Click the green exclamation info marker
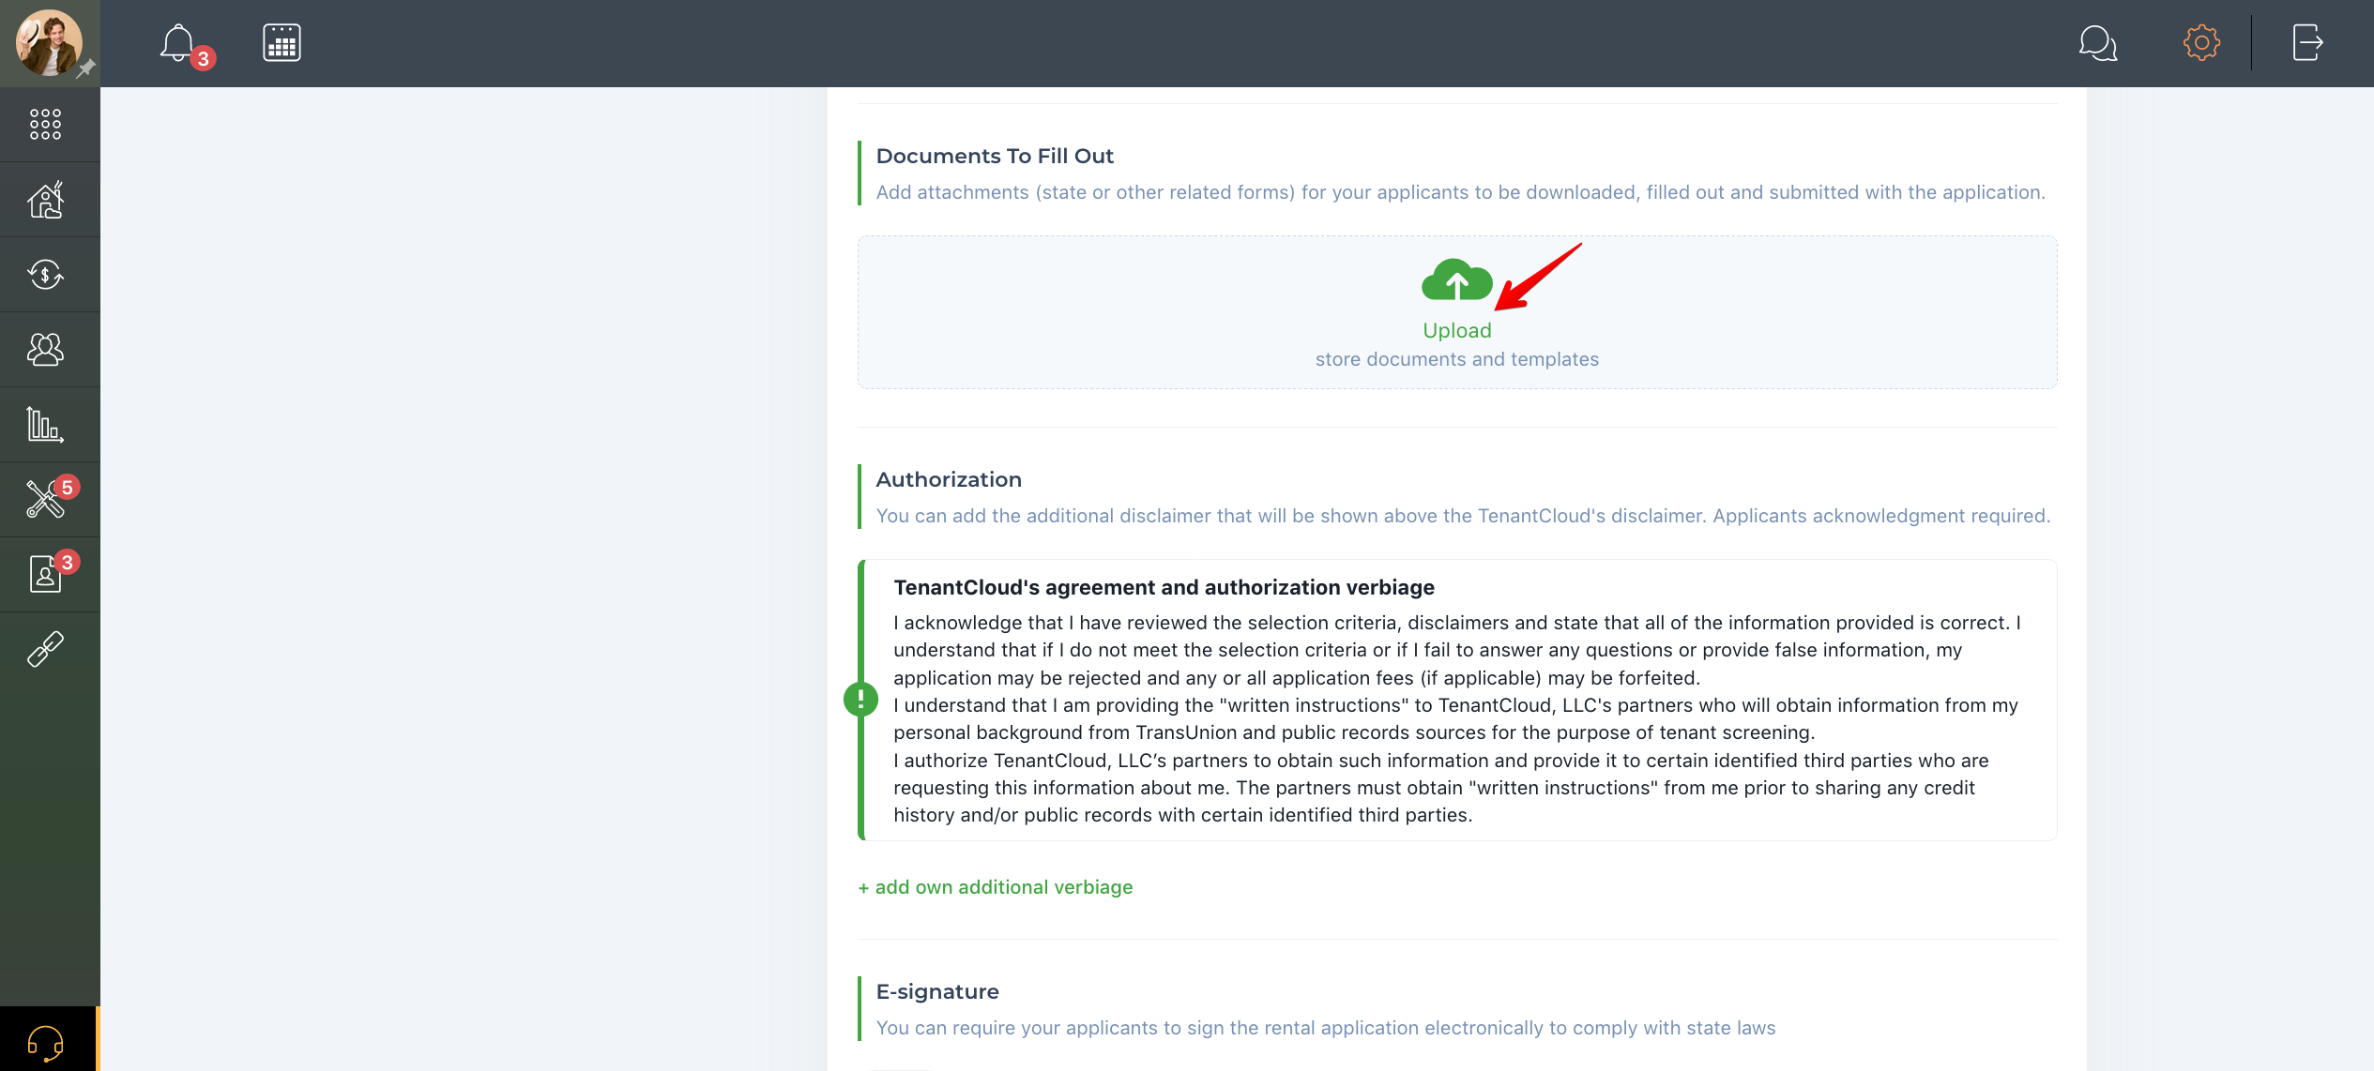 click(x=860, y=699)
